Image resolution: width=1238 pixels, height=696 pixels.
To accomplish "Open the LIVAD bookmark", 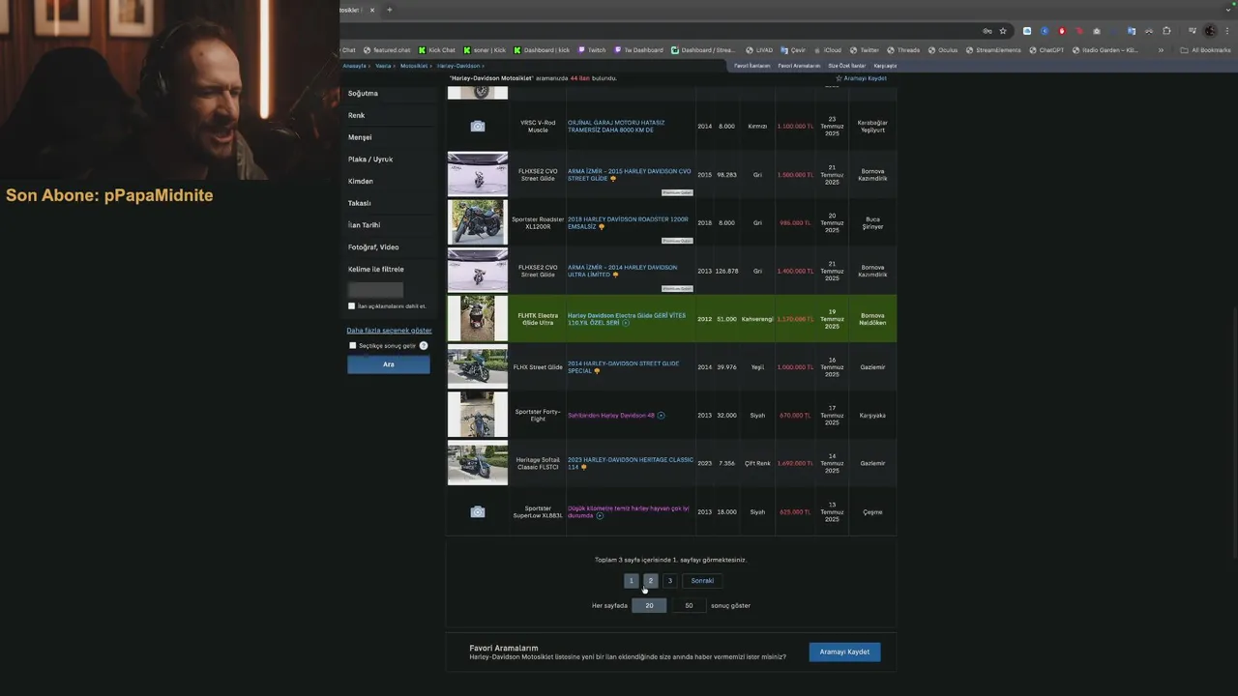I will 759,50.
